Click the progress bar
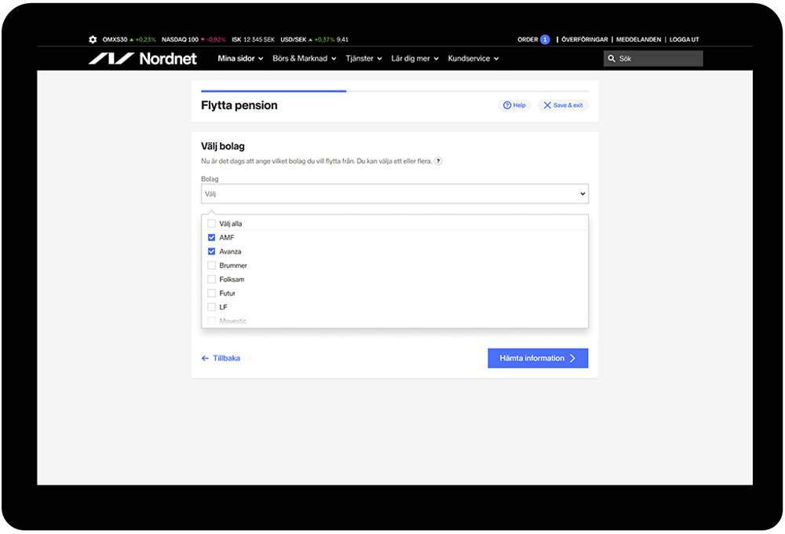This screenshot has height=534, width=785. pos(395,91)
